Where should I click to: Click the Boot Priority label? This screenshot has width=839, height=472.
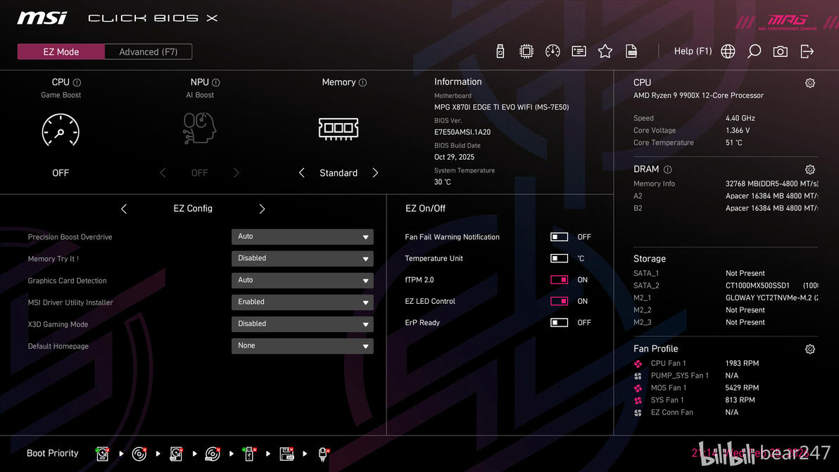point(52,453)
